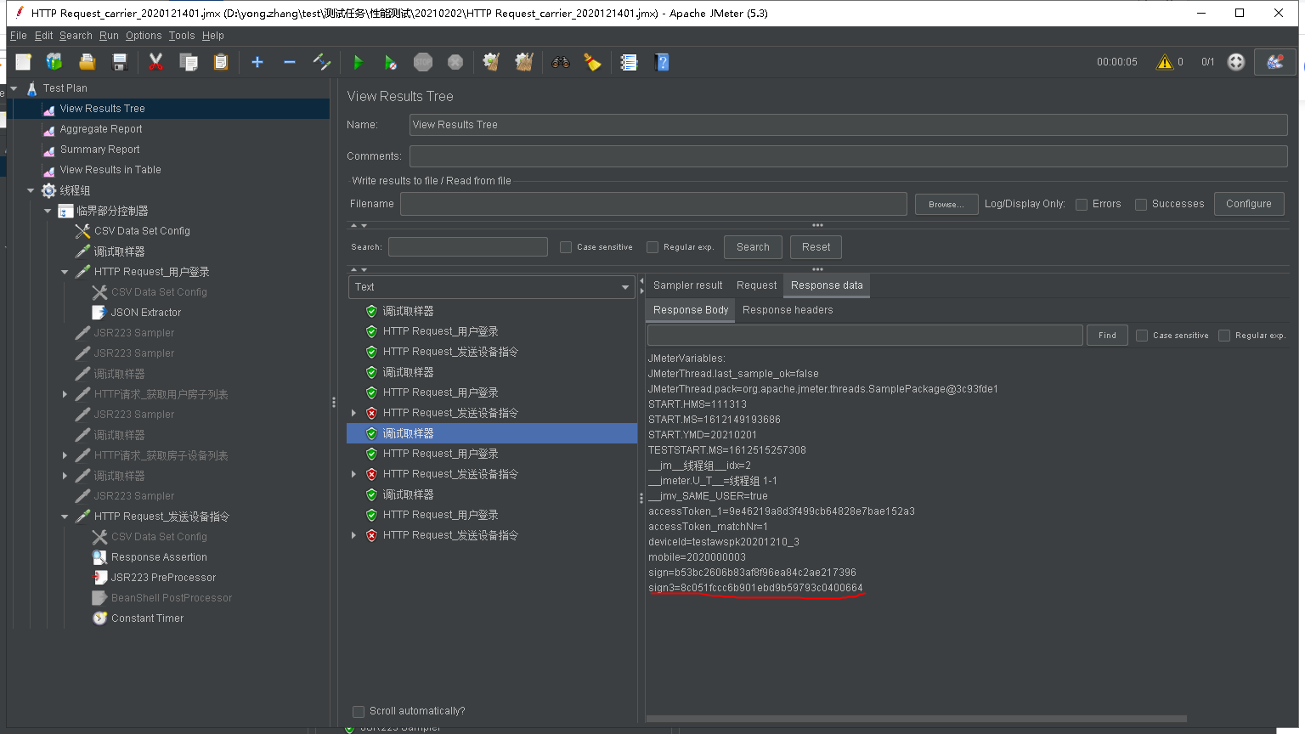This screenshot has width=1305, height=734.
Task: Click the Configure button
Action: pyautogui.click(x=1248, y=204)
